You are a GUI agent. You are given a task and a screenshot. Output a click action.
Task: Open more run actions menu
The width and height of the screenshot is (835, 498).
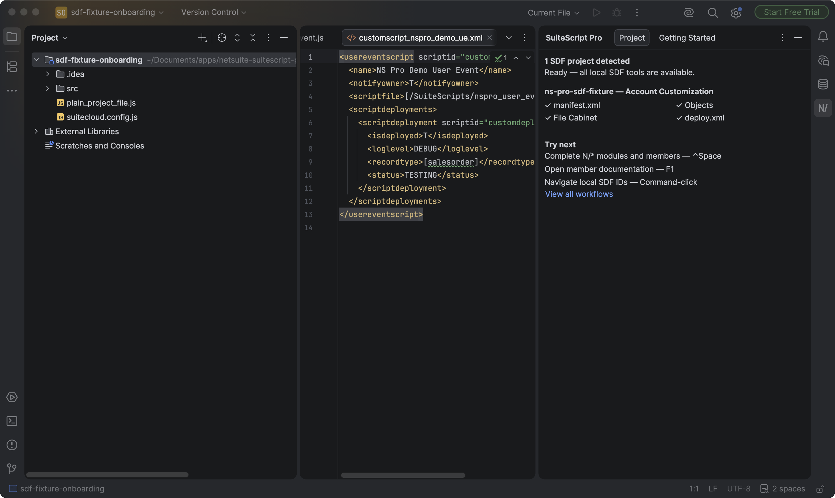pyautogui.click(x=637, y=13)
